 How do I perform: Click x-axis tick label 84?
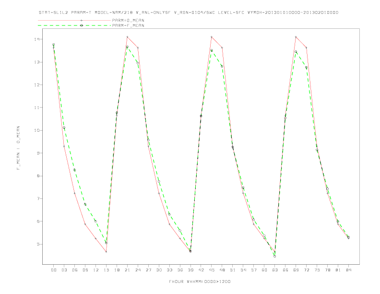click(348, 270)
